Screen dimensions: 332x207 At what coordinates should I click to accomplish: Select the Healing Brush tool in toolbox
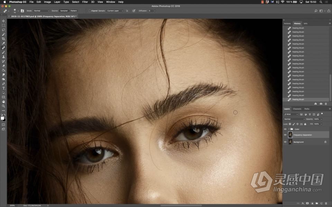3,48
